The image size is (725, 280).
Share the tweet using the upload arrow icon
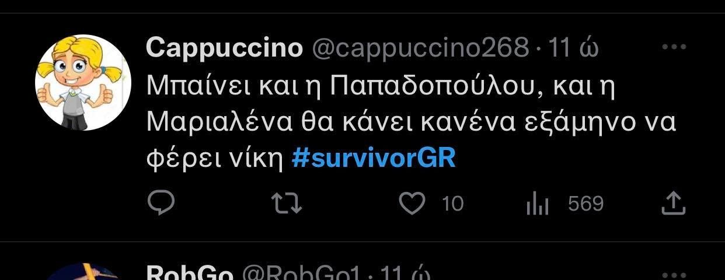coord(672,203)
